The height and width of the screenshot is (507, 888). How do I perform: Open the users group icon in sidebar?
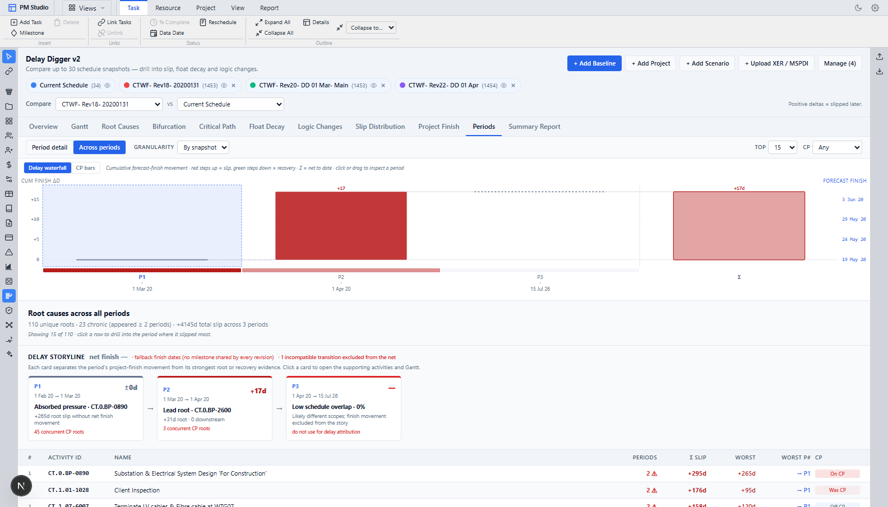(9, 136)
